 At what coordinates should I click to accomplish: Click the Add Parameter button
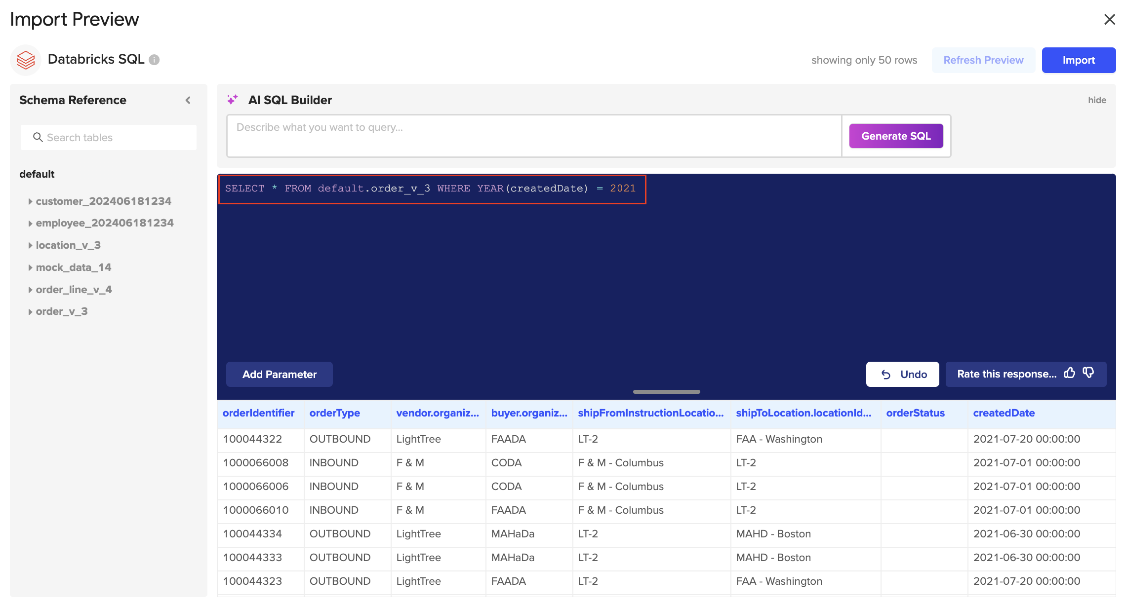(x=280, y=375)
